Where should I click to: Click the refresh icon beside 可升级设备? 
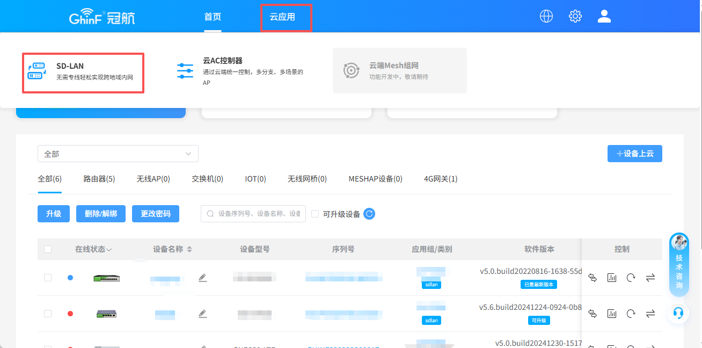369,214
